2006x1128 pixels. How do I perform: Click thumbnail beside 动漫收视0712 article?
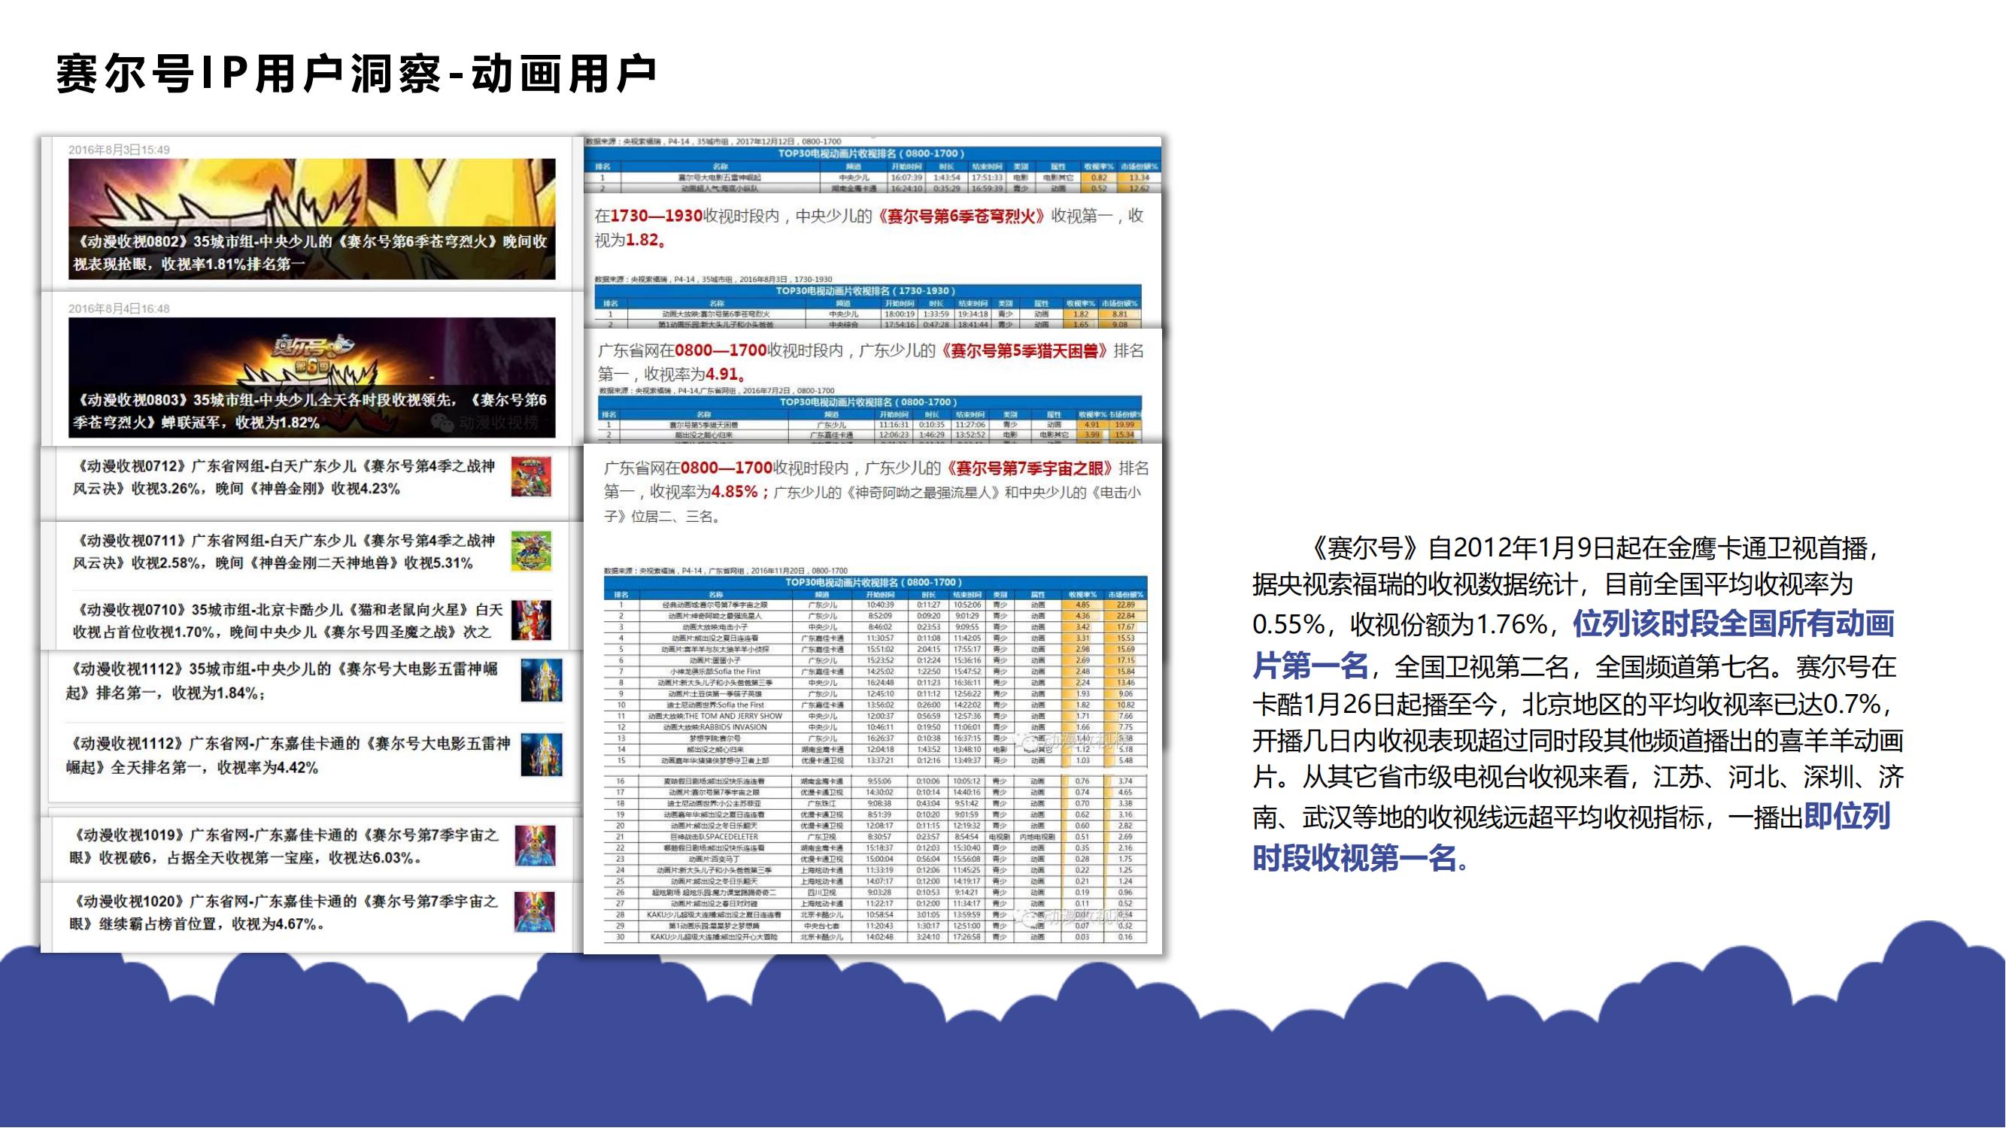tap(531, 477)
